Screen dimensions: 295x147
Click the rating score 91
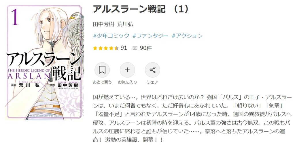124,48
